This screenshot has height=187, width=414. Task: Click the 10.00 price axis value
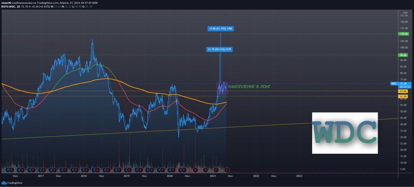click(x=404, y=163)
